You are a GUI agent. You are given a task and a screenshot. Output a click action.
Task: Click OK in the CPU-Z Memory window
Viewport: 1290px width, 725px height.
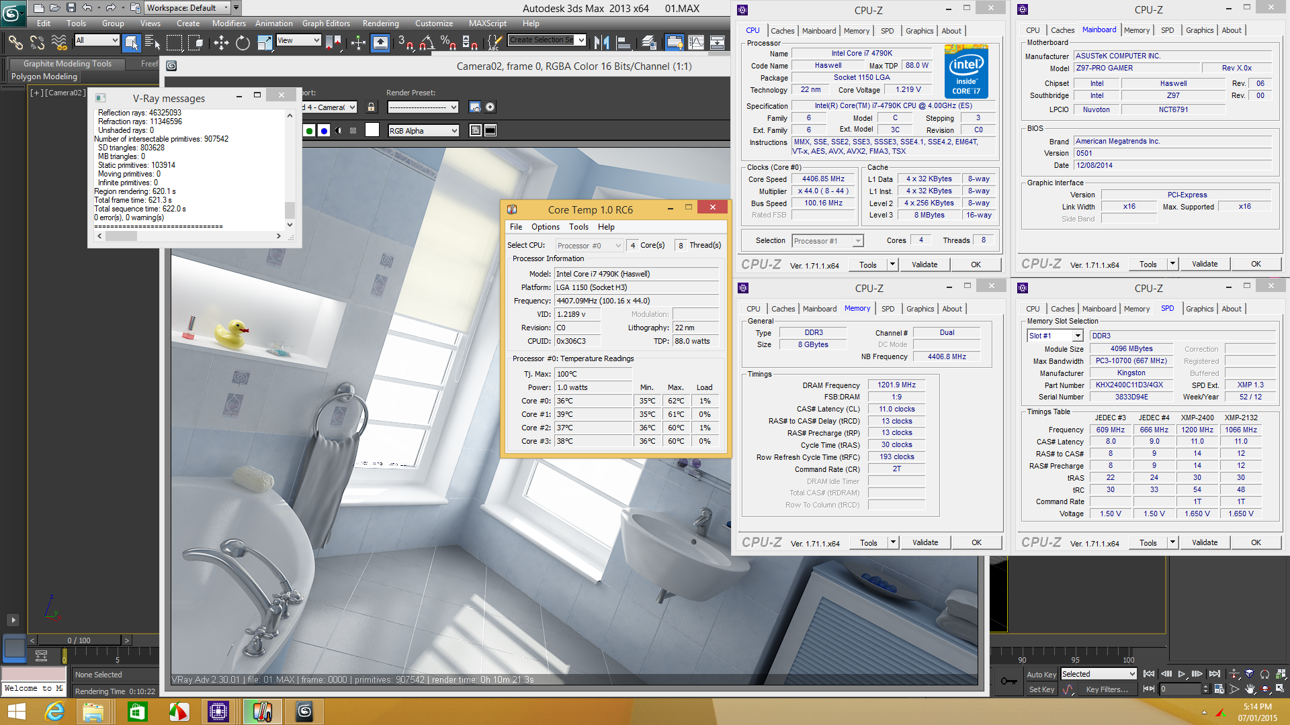click(976, 542)
